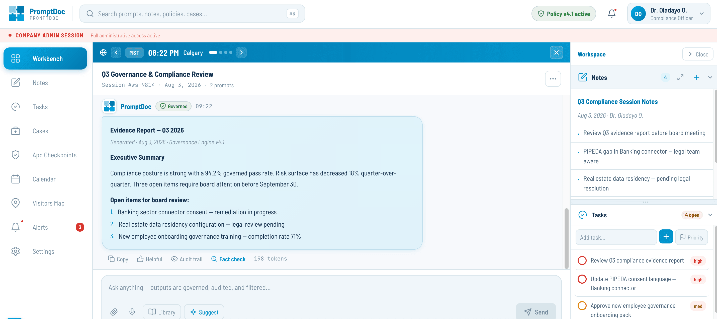
Task: Mark 'Approve new employee governance' task complete
Action: [x=582, y=306]
